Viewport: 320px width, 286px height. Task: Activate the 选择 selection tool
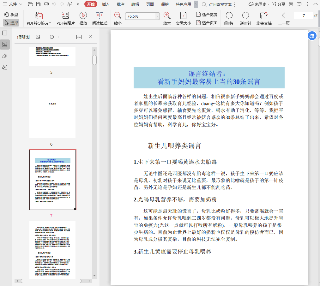tap(11, 23)
